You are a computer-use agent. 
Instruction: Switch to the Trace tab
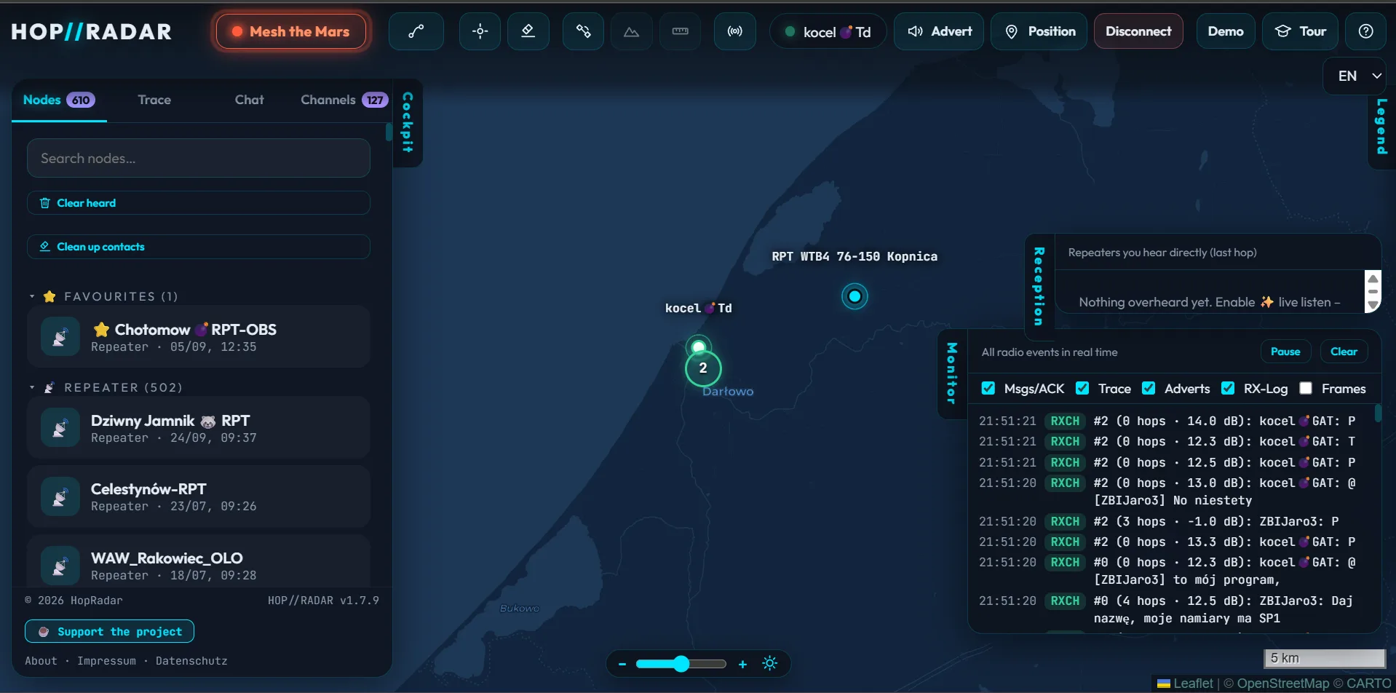154,100
